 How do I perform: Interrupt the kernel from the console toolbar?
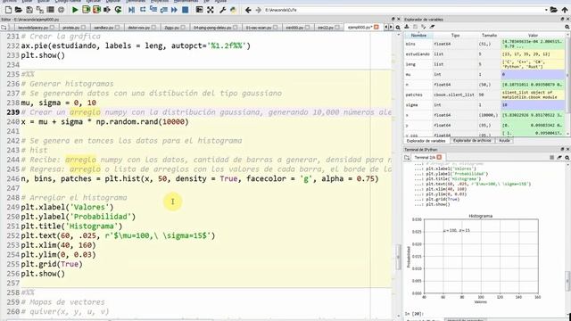[x=551, y=157]
